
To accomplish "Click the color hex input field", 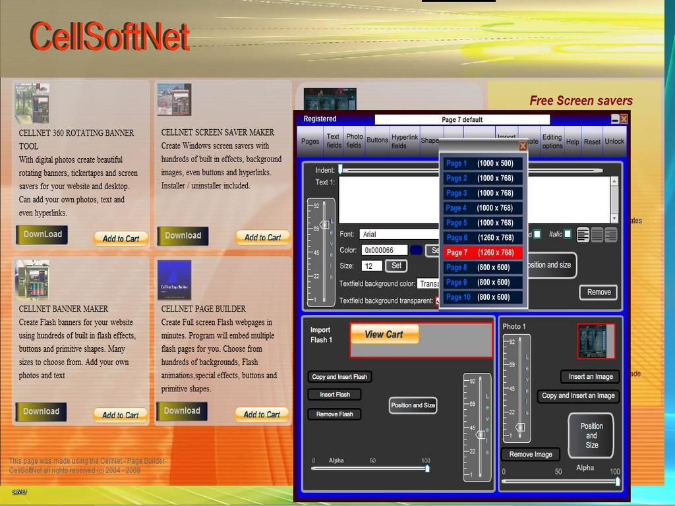I will click(x=384, y=250).
